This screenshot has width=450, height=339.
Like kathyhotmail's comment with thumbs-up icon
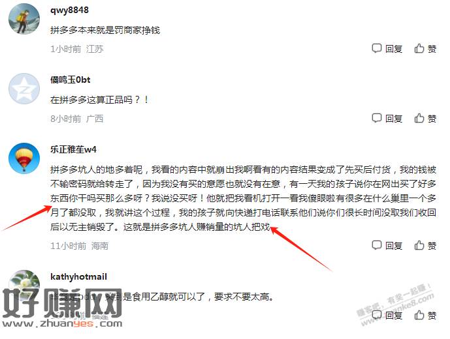419,315
